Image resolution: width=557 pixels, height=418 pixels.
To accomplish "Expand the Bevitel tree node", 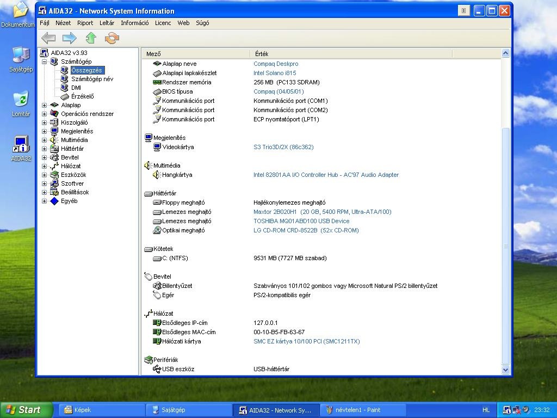I will [x=45, y=157].
